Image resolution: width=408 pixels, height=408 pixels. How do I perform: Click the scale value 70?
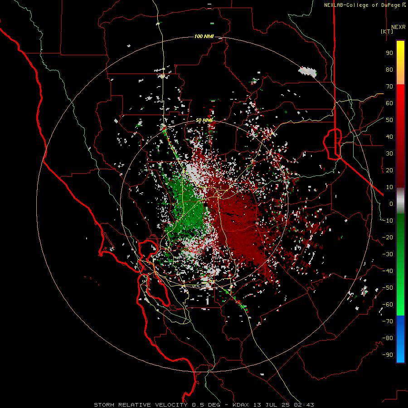point(389,87)
